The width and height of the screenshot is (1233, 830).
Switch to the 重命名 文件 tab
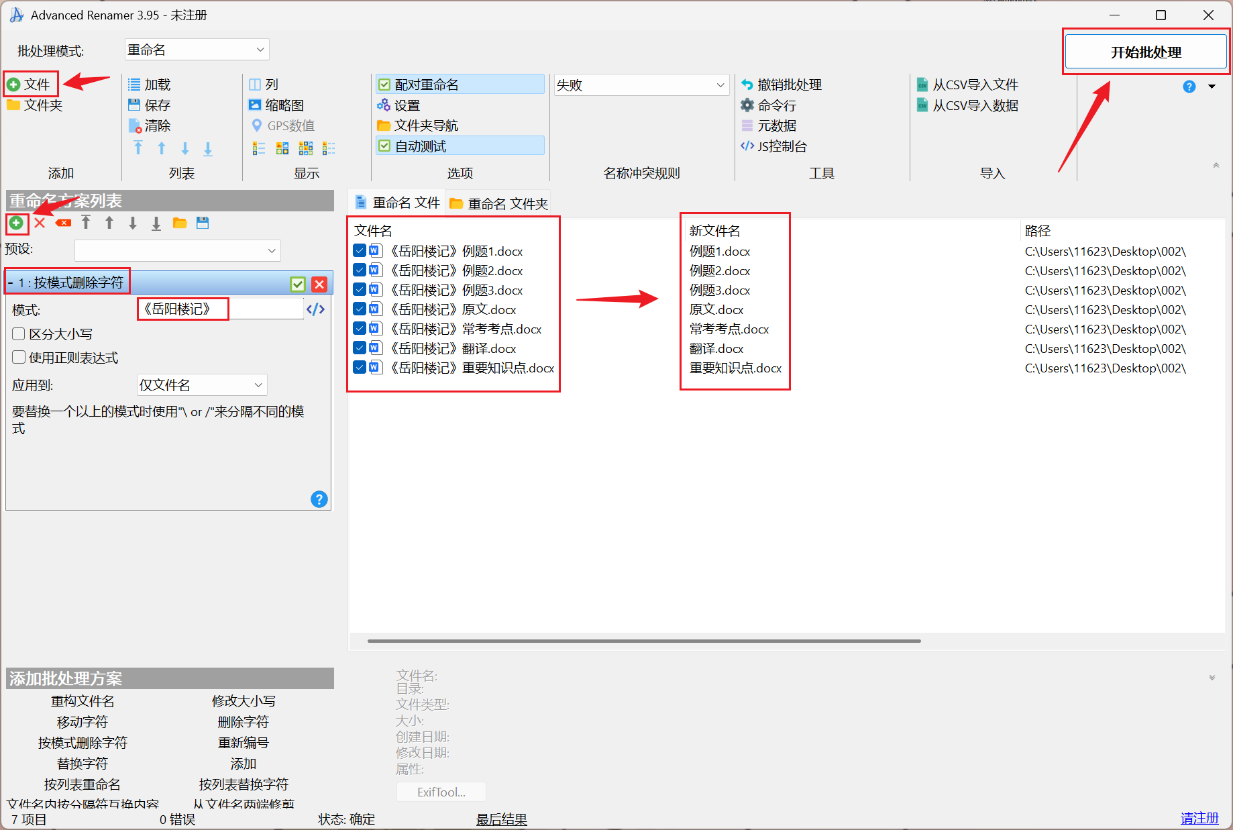tap(397, 203)
